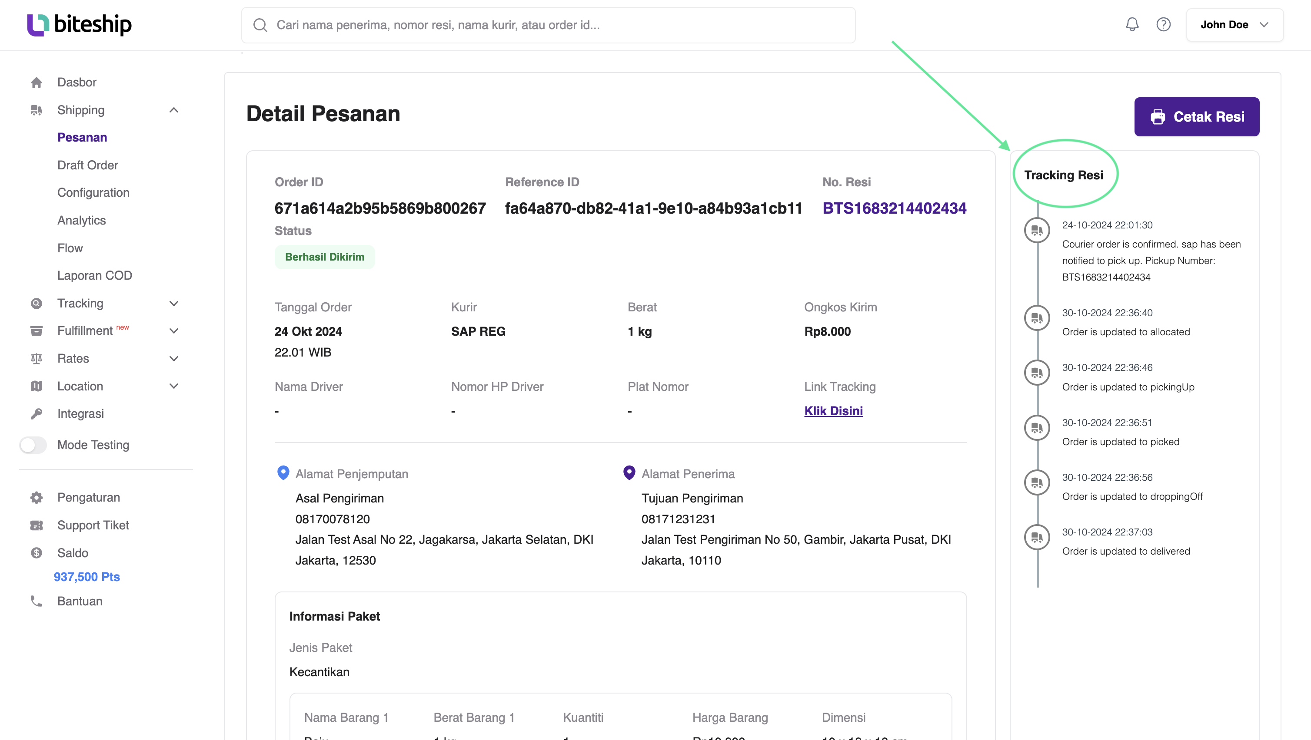Open the Integrasi menu item
Viewport: 1311px width, 740px height.
point(80,414)
